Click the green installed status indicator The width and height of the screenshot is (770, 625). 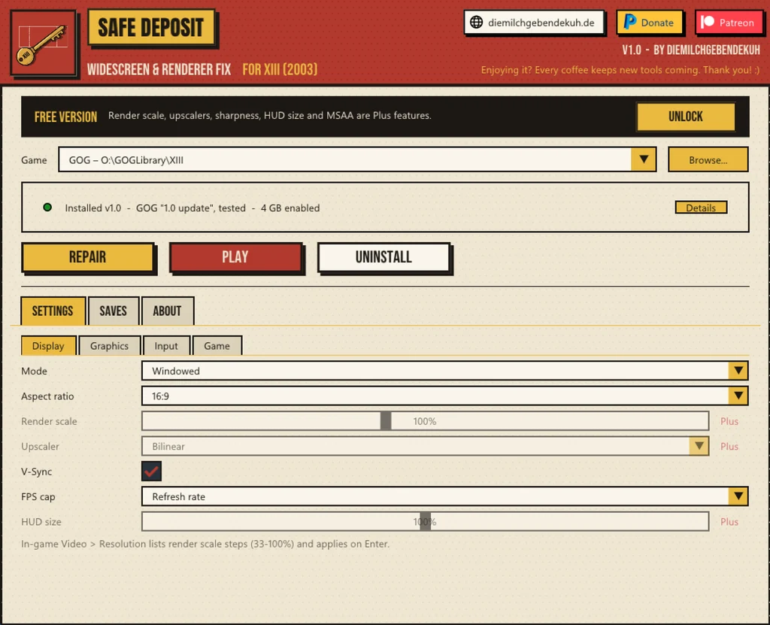[47, 208]
